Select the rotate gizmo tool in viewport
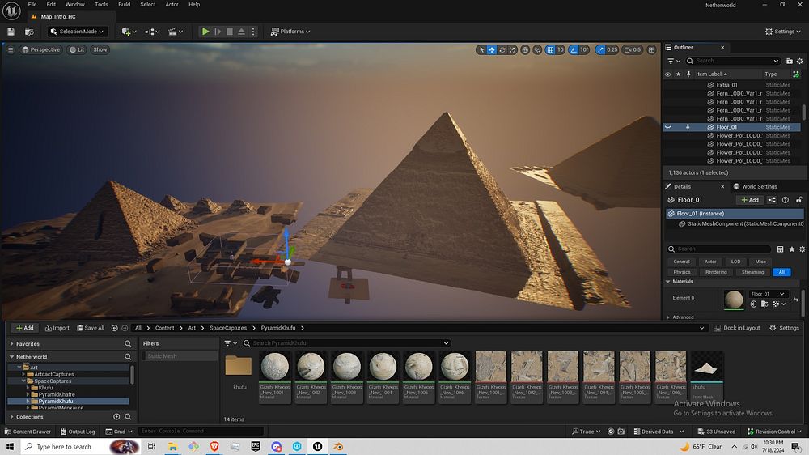809x455 pixels. (502, 49)
